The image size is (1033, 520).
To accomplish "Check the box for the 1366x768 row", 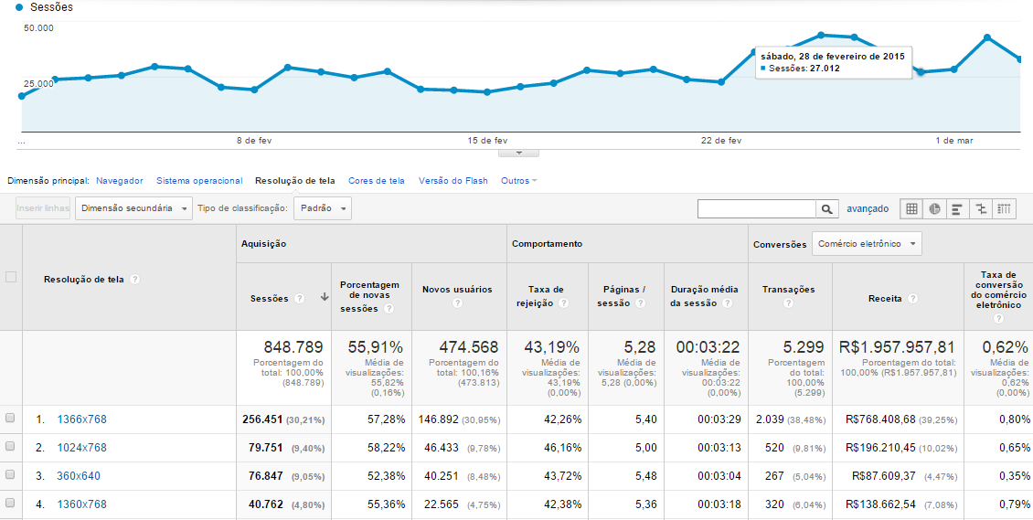I will click(11, 418).
